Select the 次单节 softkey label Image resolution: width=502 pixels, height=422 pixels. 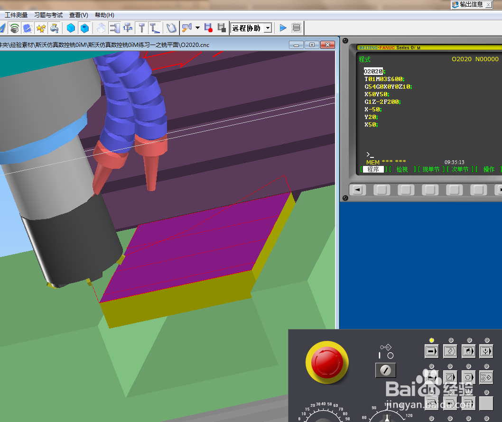460,169
